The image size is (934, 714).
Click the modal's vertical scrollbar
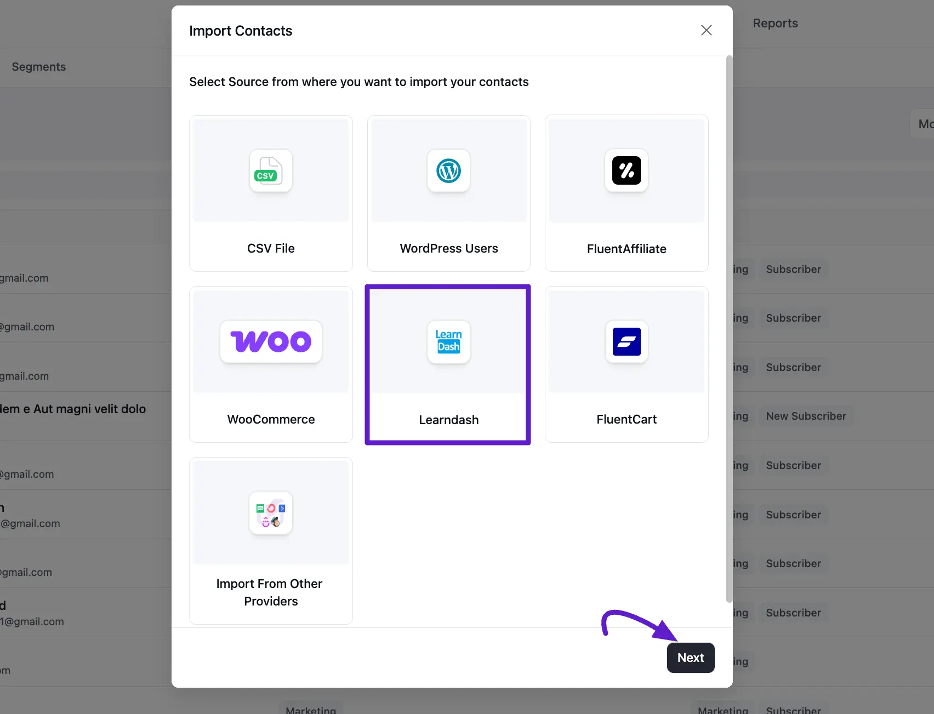click(729, 329)
